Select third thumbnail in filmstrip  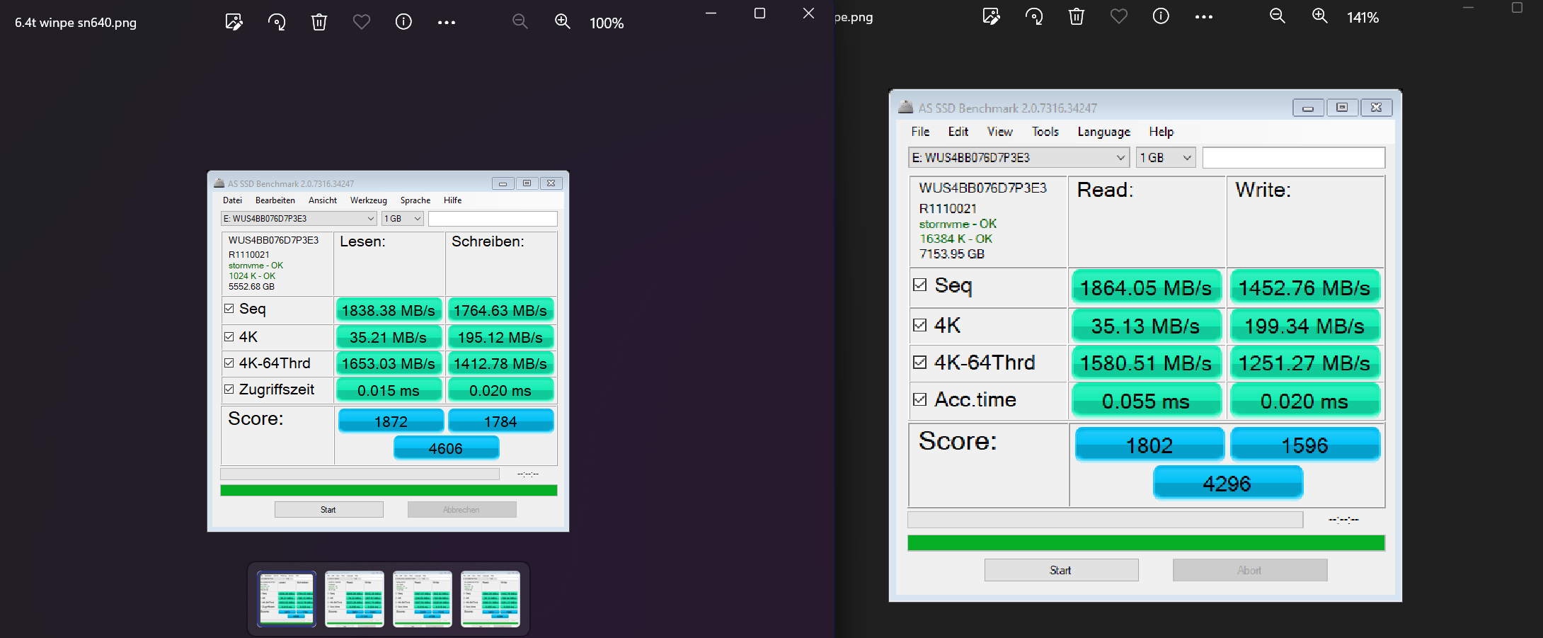(x=423, y=599)
